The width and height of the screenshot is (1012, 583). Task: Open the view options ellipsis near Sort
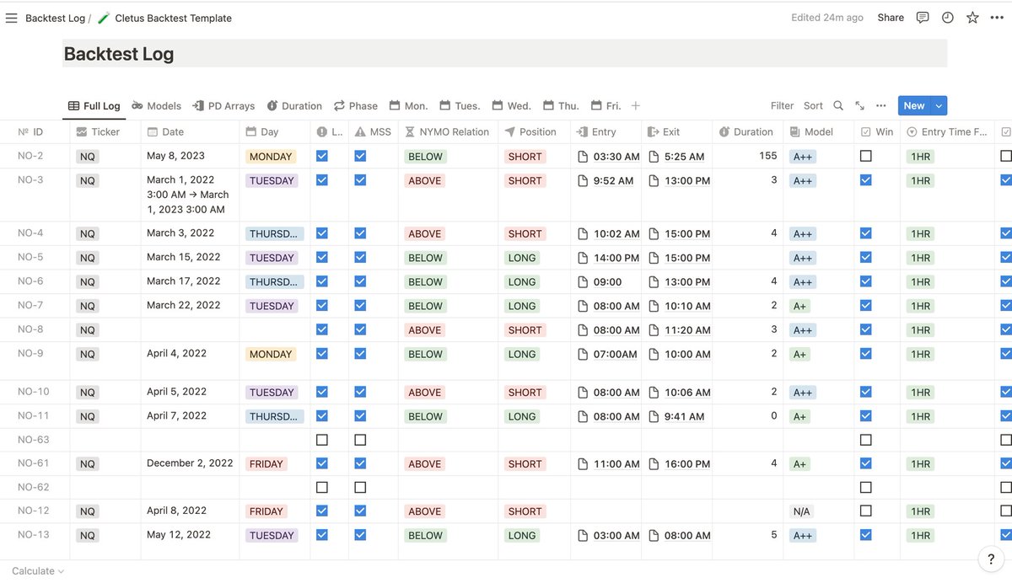[881, 105]
